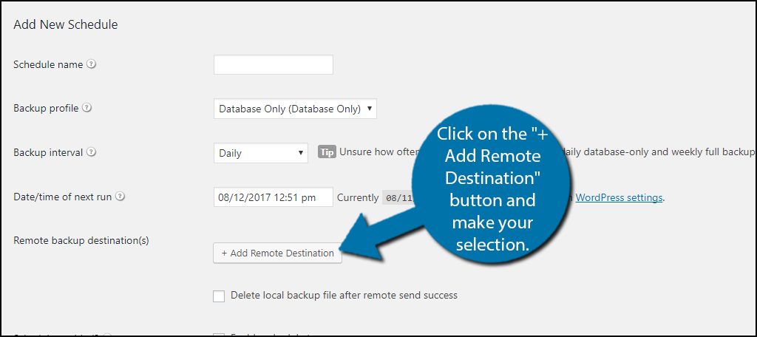This screenshot has height=337, width=757.
Task: Click the blue instruction callout bubble
Action: [x=492, y=190]
